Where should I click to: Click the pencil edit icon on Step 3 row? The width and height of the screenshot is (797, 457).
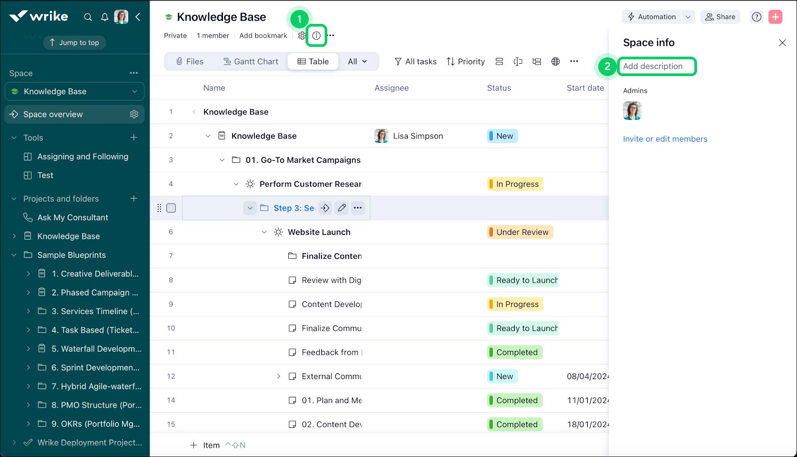[341, 208]
